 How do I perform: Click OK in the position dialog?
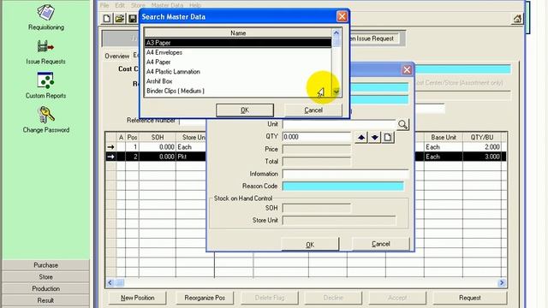coord(310,244)
